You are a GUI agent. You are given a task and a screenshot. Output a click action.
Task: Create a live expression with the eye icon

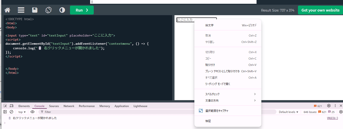pos(32,112)
